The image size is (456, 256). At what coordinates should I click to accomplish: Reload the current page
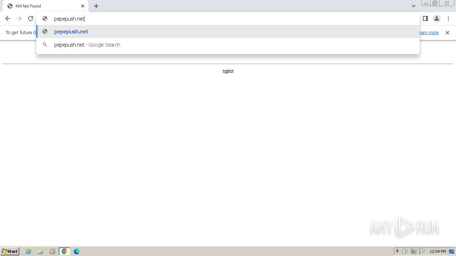pyautogui.click(x=31, y=18)
